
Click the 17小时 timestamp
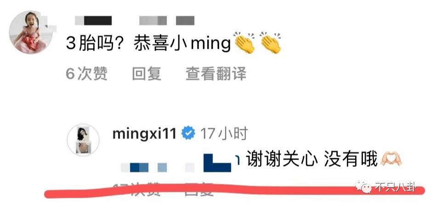224,133
